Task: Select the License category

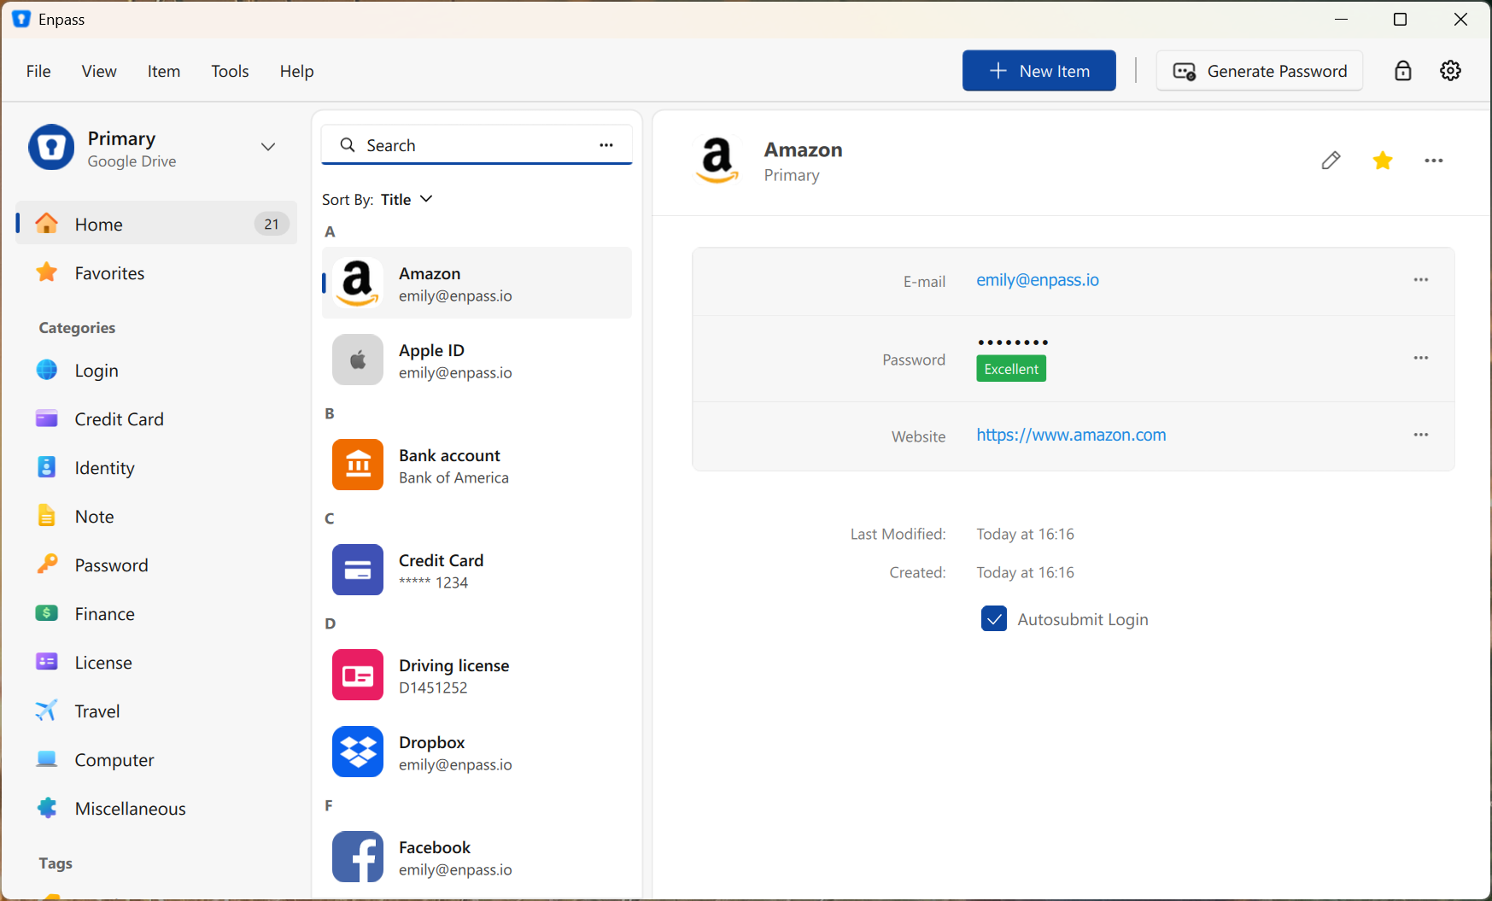Action: pyautogui.click(x=156, y=662)
